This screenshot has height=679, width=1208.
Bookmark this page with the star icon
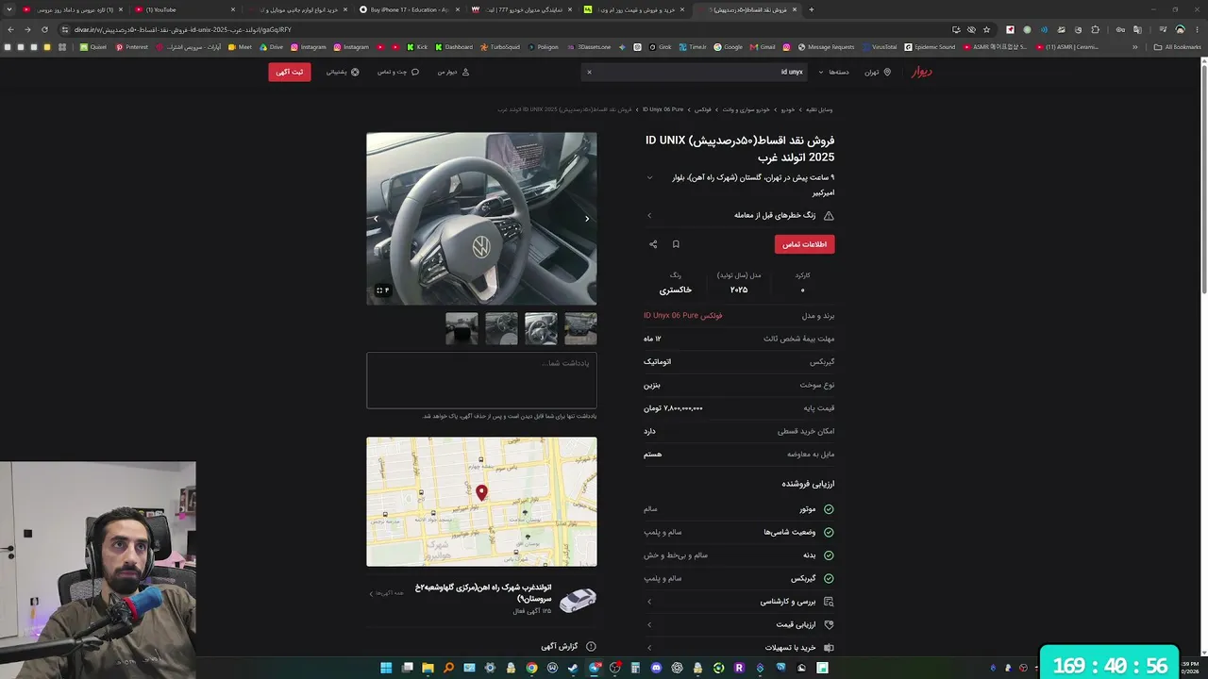click(986, 29)
